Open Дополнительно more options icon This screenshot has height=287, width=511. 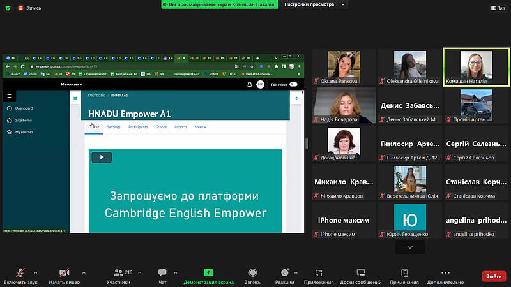coord(445,273)
